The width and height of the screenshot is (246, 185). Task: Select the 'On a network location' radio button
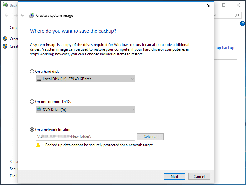32,130
